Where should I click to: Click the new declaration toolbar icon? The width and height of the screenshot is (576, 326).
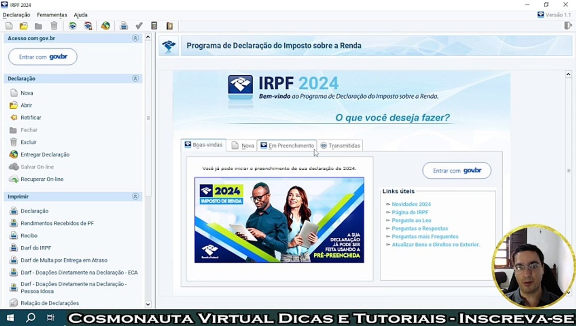9,26
